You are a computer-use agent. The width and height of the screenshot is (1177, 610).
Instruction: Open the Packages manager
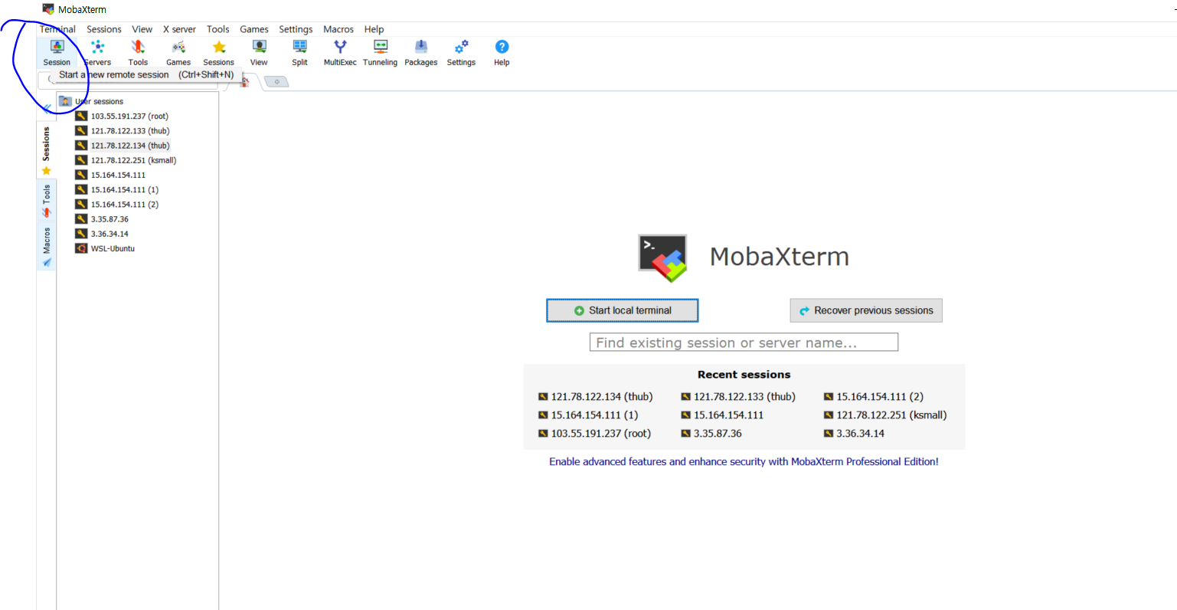click(x=420, y=52)
